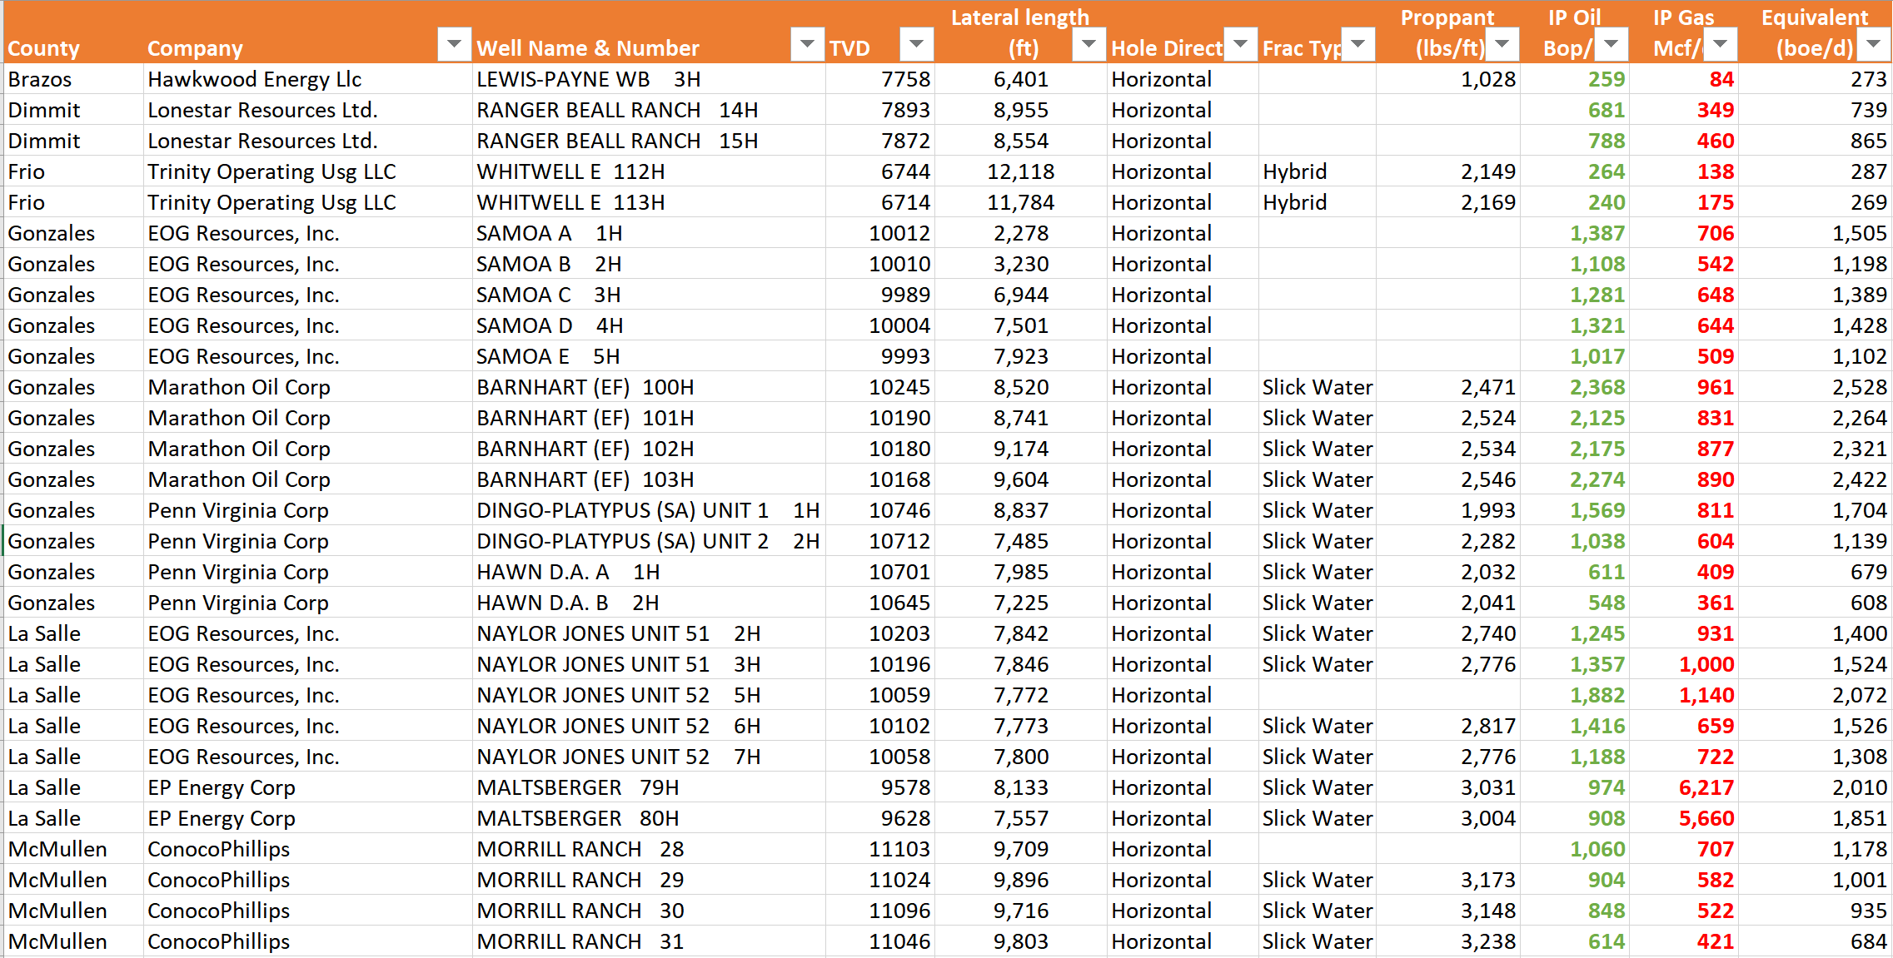Image resolution: width=1893 pixels, height=958 pixels.
Task: Click Horizontal cell in MORRILL RANCH 30 row
Action: pyautogui.click(x=1183, y=911)
